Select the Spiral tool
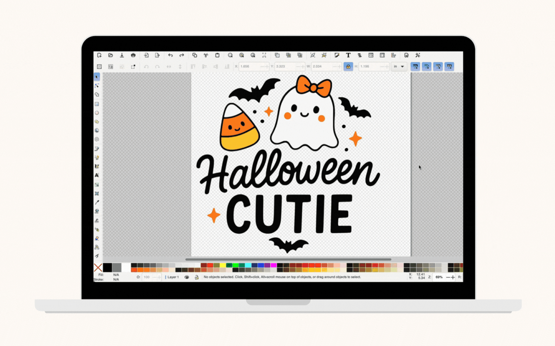The image size is (555, 346). (97, 139)
